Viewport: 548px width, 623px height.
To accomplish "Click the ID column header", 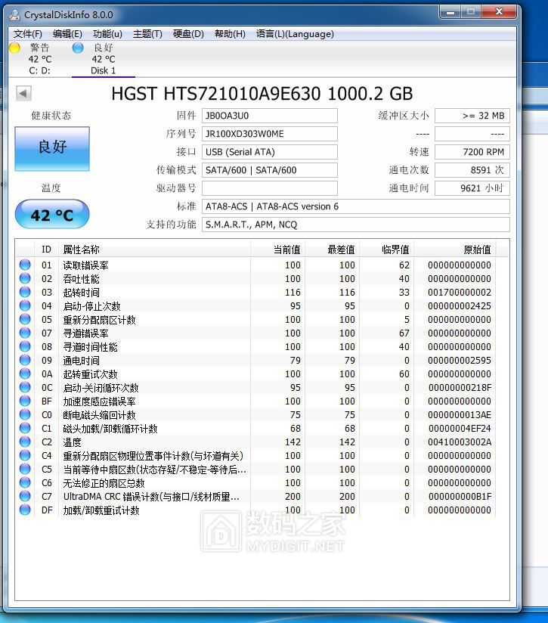I will pyautogui.click(x=46, y=249).
